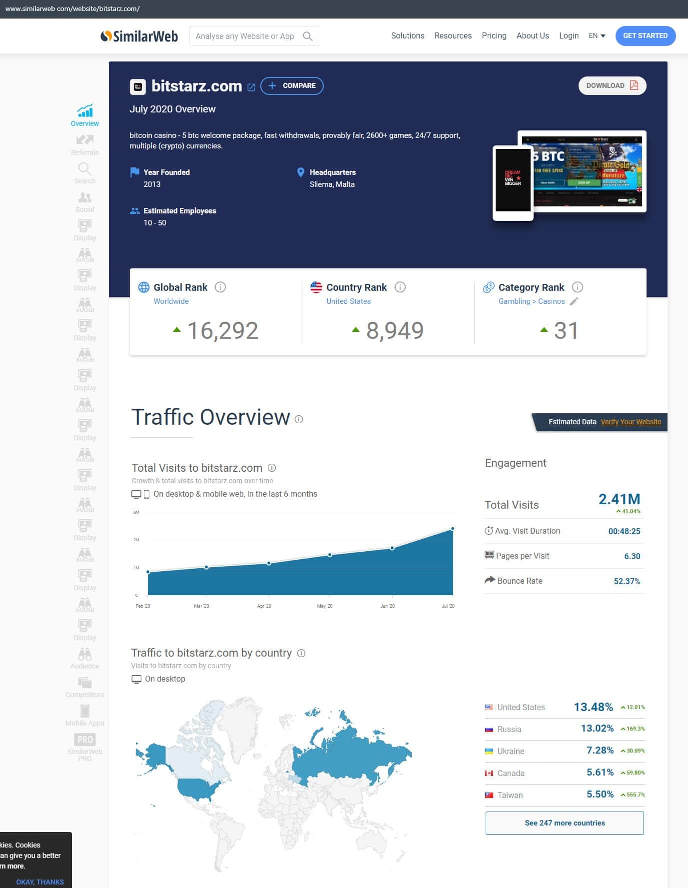
Task: Click the info icon beside Traffic by country
Action: pyautogui.click(x=301, y=653)
